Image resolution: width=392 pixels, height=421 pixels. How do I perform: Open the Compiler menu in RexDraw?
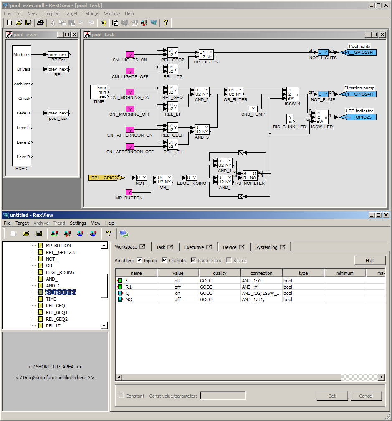point(51,13)
